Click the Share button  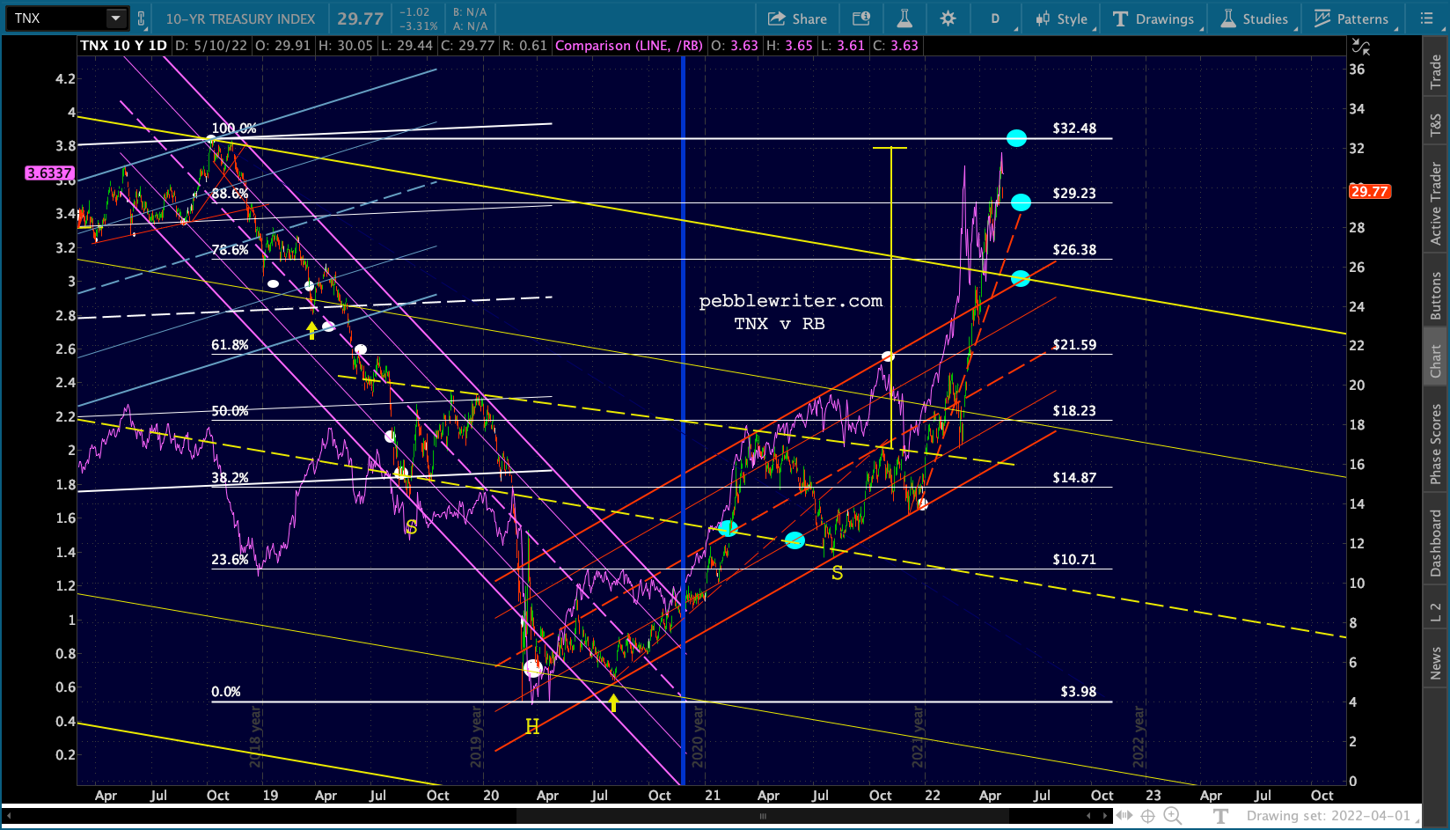[797, 18]
